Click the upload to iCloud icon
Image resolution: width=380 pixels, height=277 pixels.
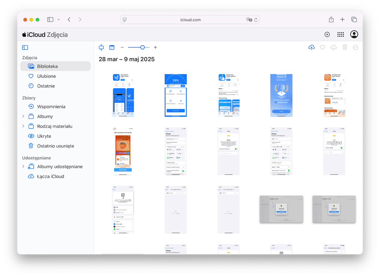[x=311, y=47]
